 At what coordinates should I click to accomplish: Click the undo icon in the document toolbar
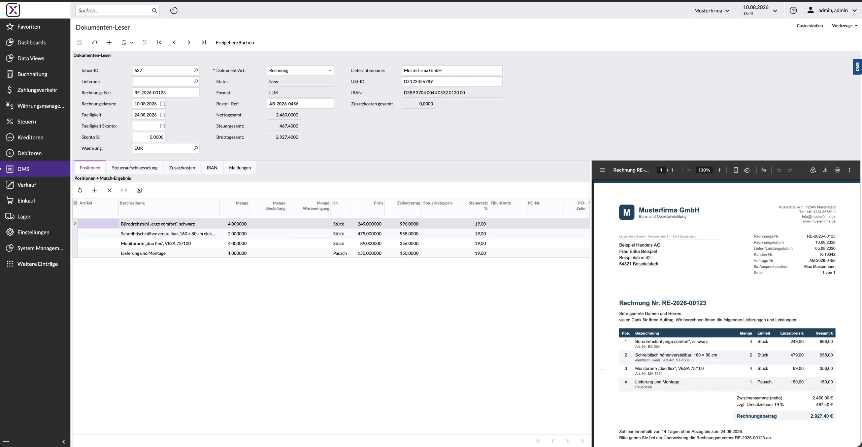(x=94, y=42)
